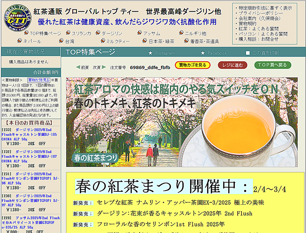Click 新発売 ナムリン・アッパー茶園EX-3/2025 line
This screenshot has height=233, width=306.
pos(180,202)
